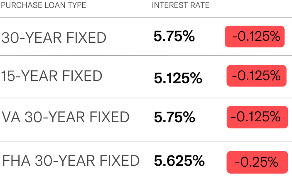Click the FHA prefix in the last loan row
The width and height of the screenshot is (292, 177).
click(16, 160)
